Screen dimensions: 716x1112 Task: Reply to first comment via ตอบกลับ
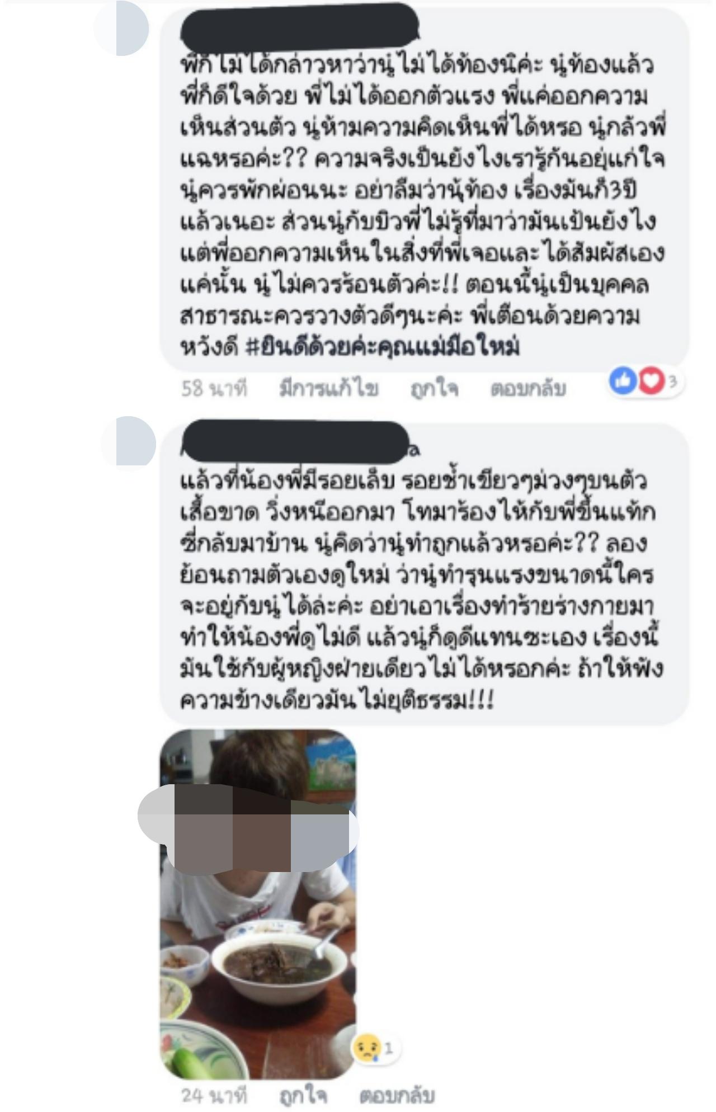point(529,388)
